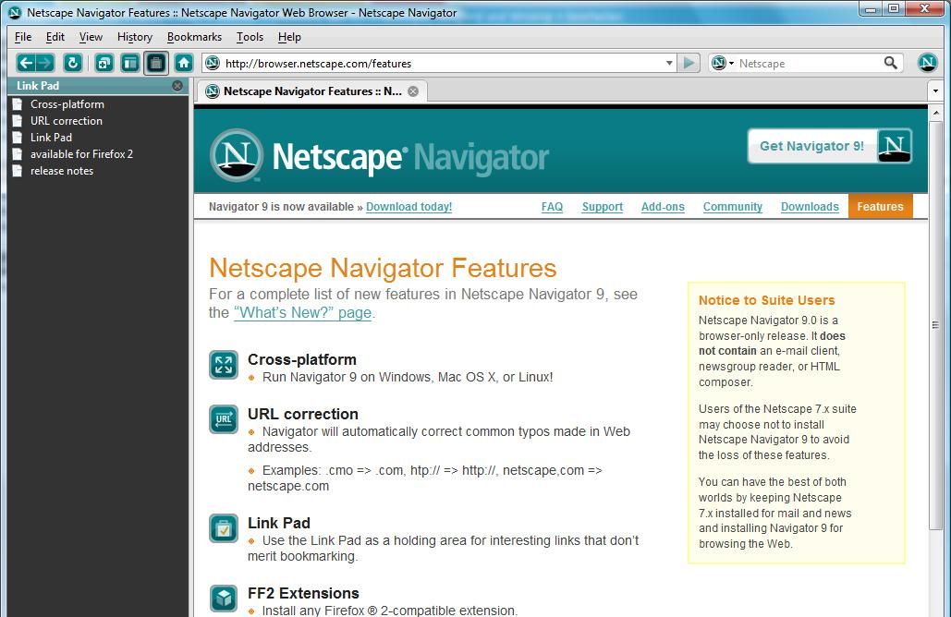This screenshot has width=951, height=617.
Task: Open the File menu
Action: click(23, 37)
